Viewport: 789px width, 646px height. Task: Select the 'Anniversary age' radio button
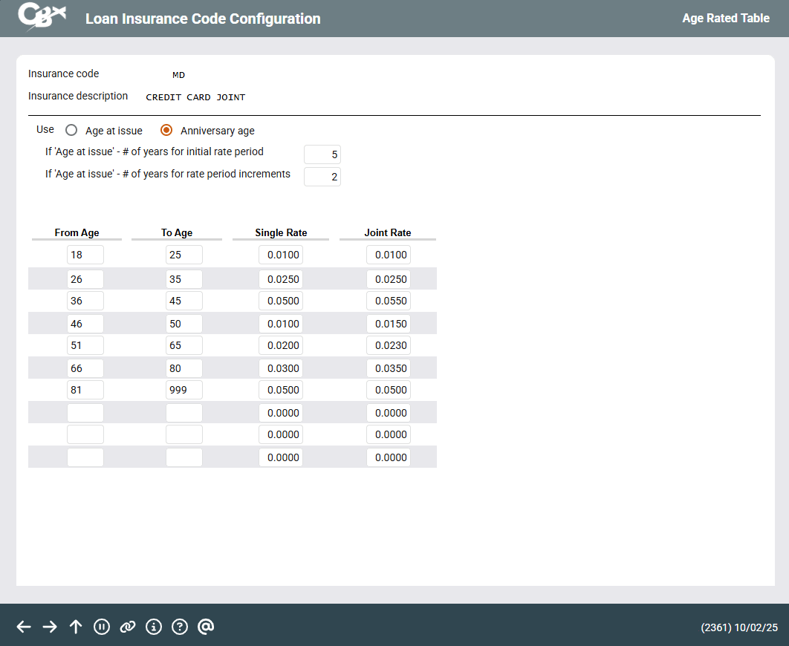(166, 130)
